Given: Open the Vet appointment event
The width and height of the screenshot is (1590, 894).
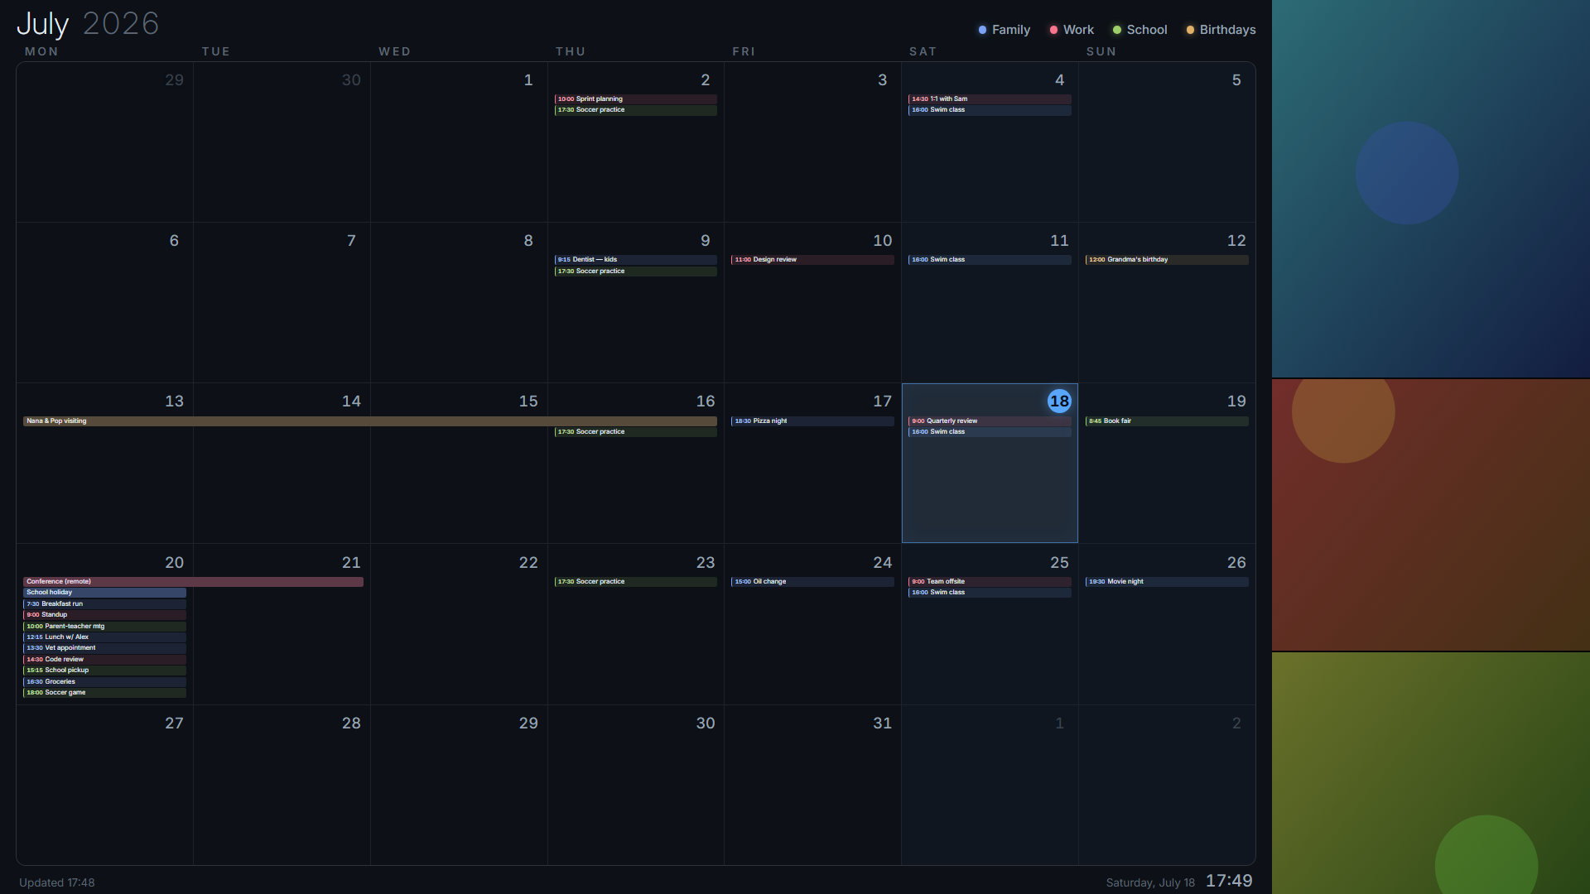Looking at the screenshot, I should pos(104,648).
